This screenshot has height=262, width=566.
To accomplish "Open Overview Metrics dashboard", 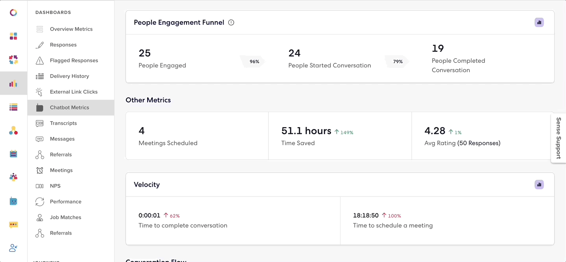I will click(71, 29).
